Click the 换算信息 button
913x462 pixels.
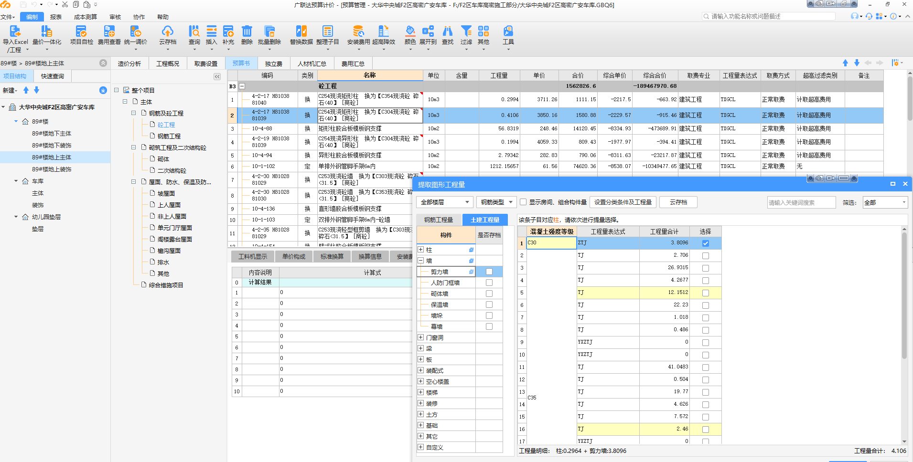tap(370, 257)
